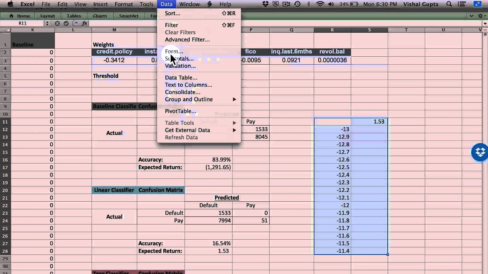Switch to the Home ribbon tab
This screenshot has width=488, height=274.
tap(20, 16)
